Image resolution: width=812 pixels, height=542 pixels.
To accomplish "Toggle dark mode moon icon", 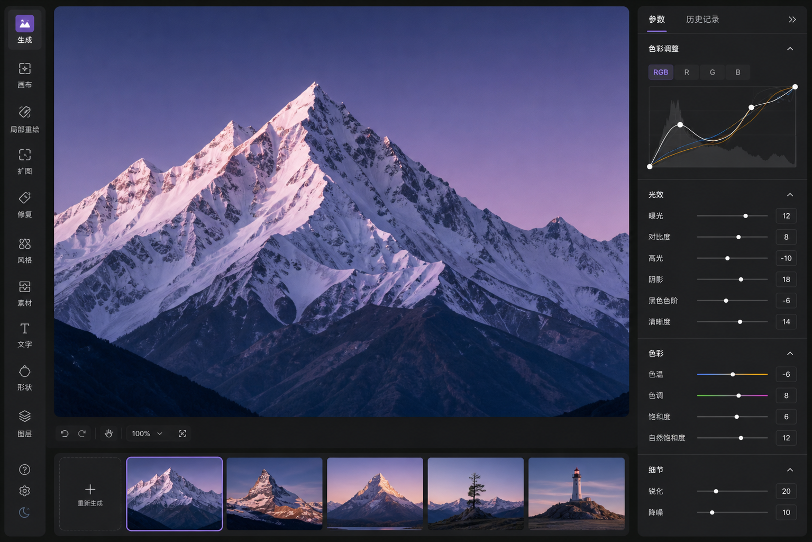I will coord(24,512).
